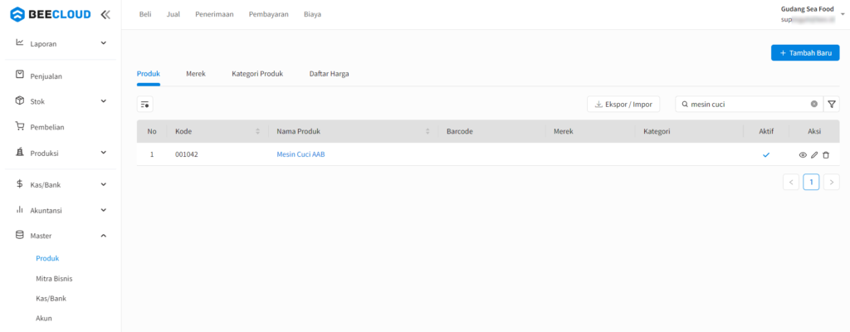Open the Biaya top menu
The height and width of the screenshot is (332, 850).
pos(312,15)
